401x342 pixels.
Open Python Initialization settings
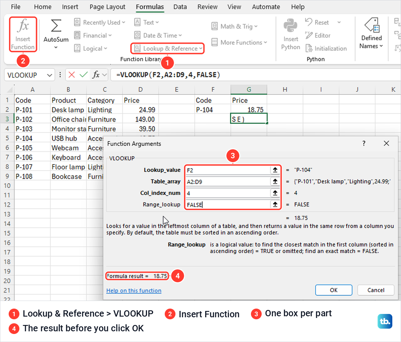(x=326, y=48)
